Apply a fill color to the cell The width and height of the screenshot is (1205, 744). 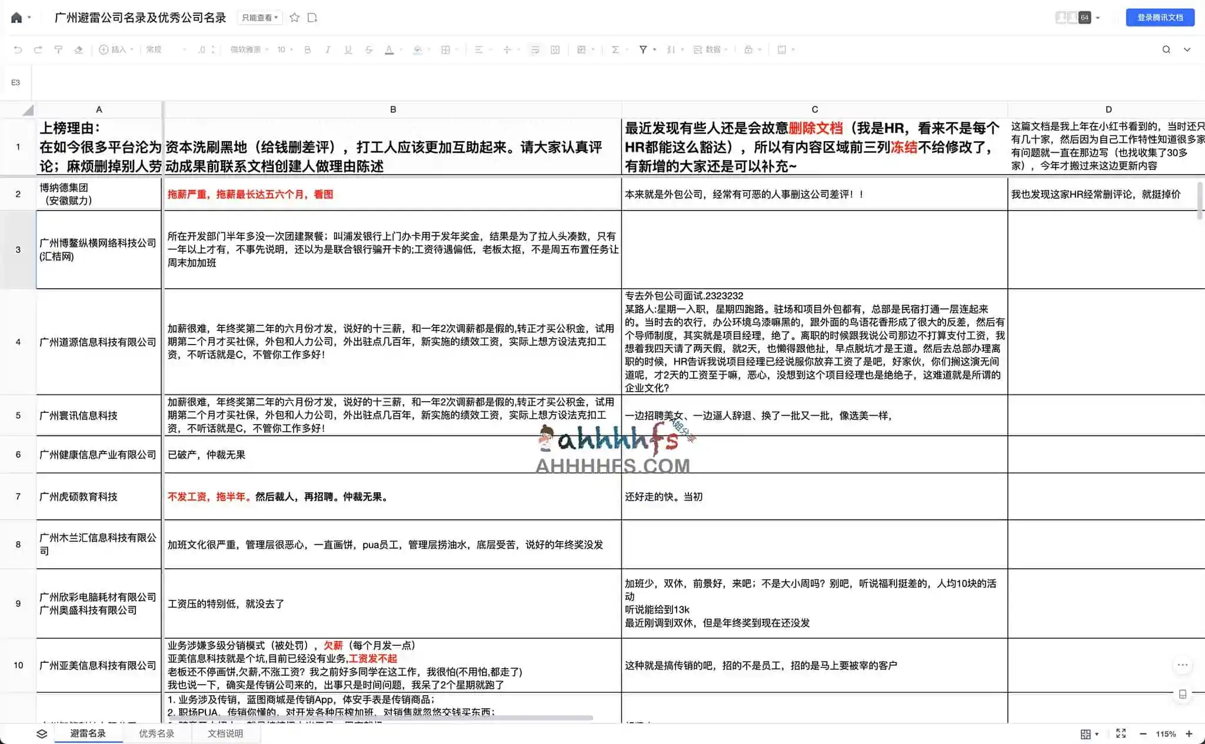coord(418,49)
